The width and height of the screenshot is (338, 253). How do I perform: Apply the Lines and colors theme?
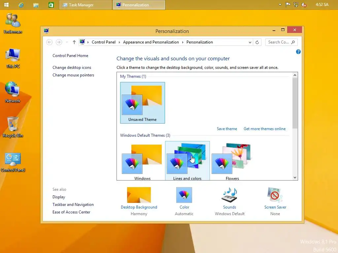[187, 161]
